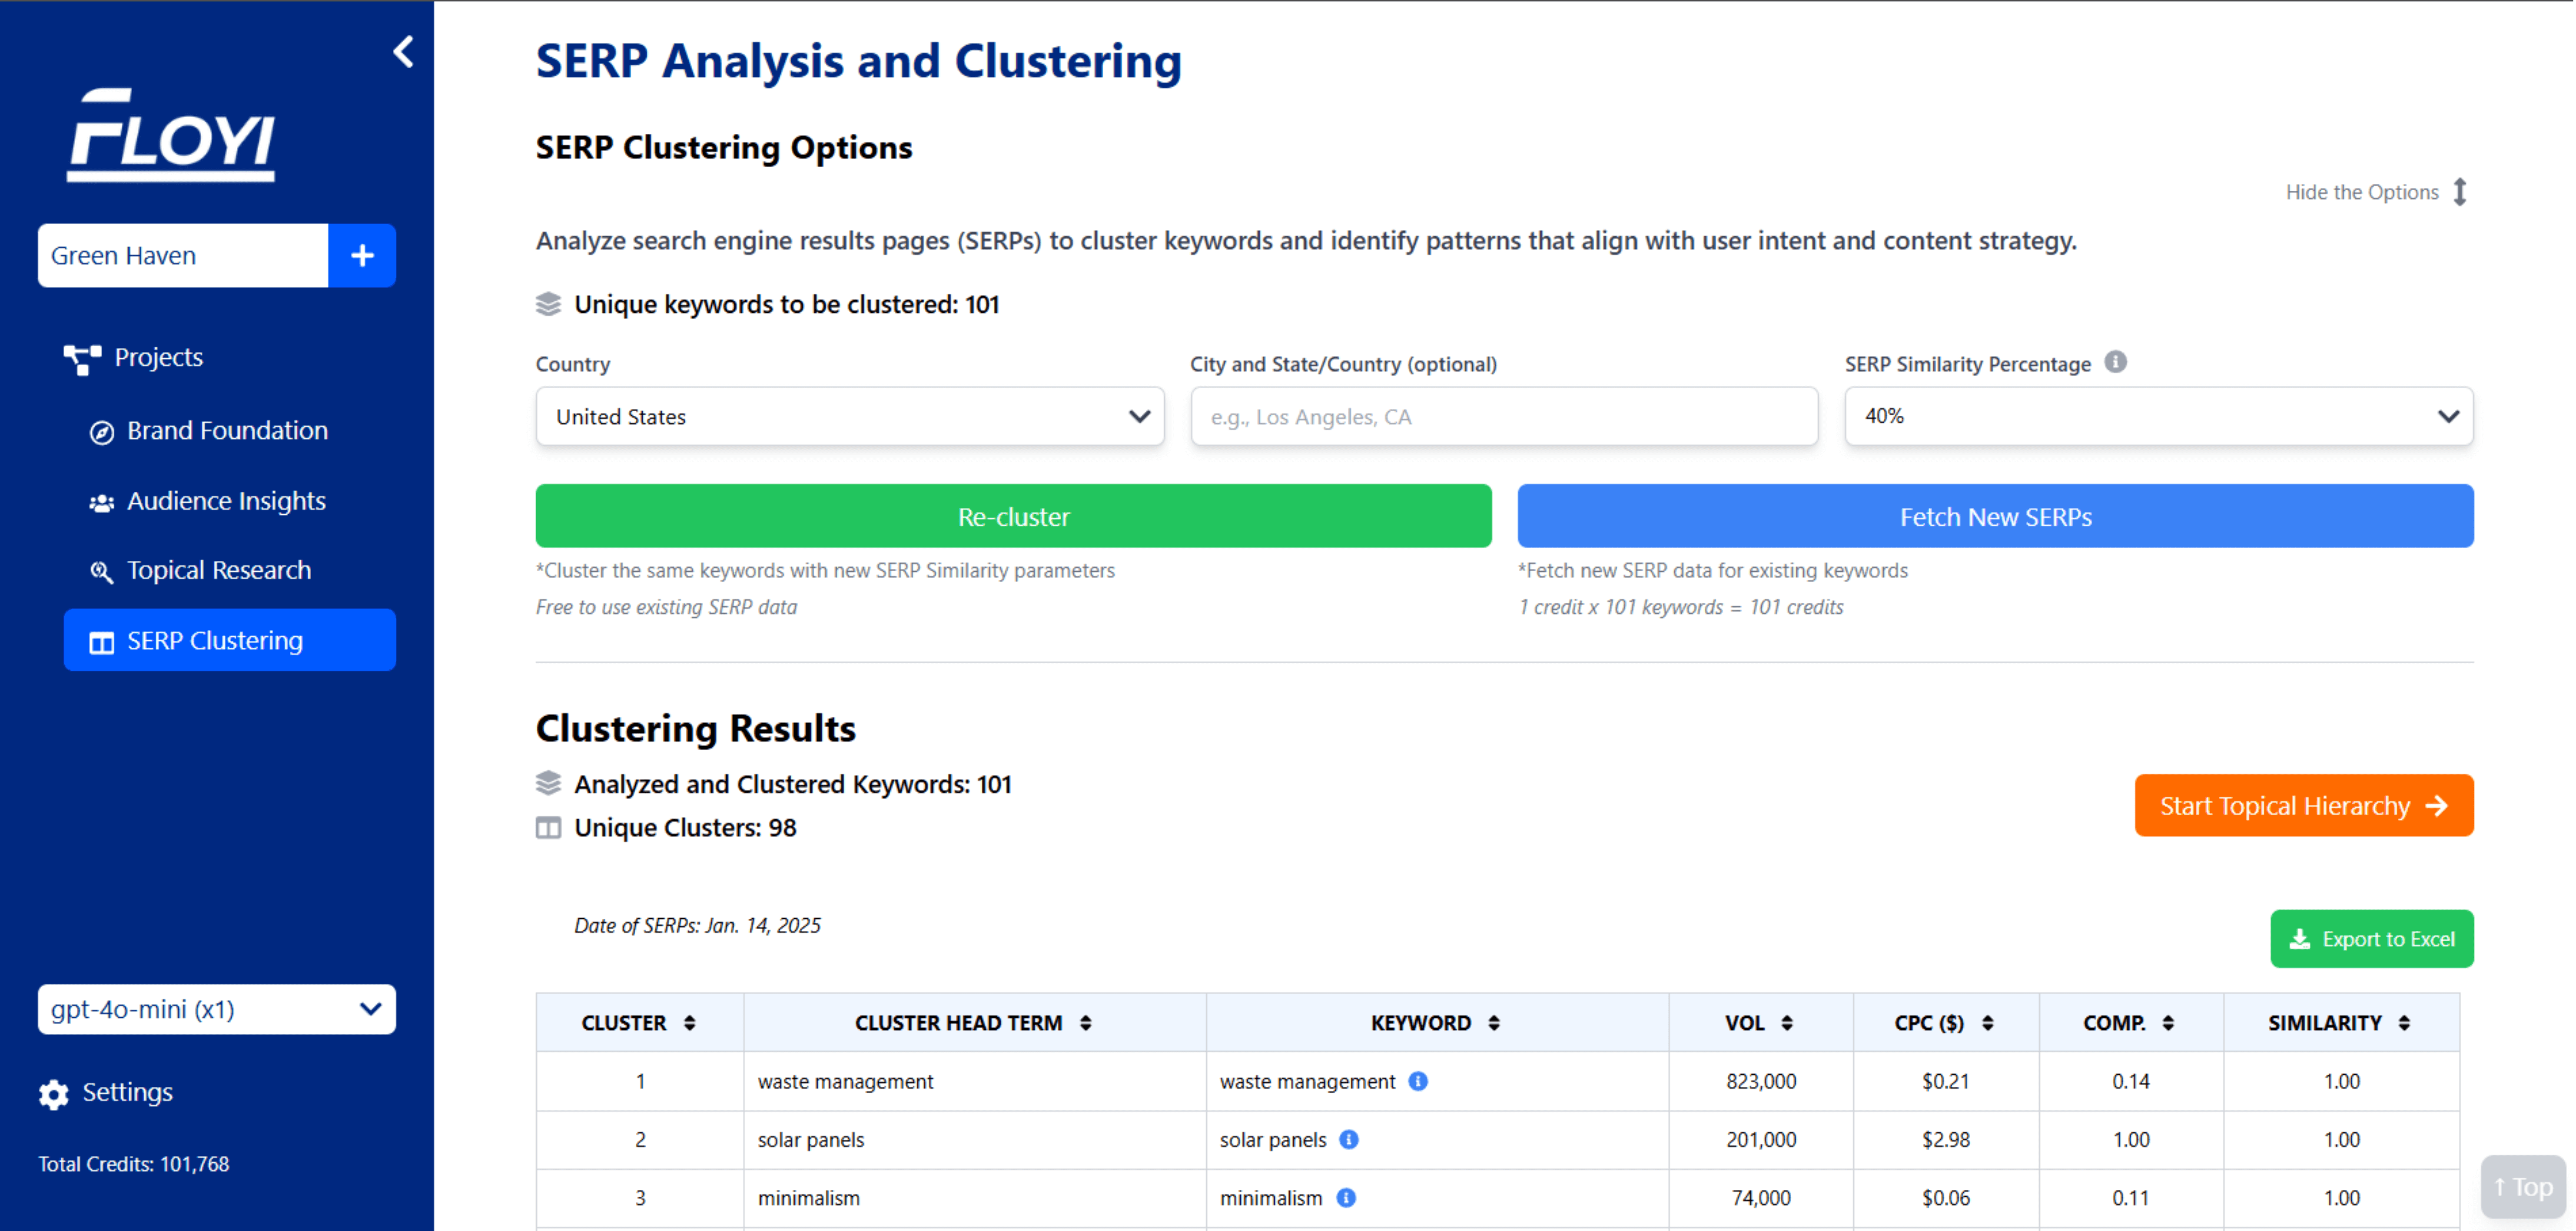This screenshot has width=2576, height=1231.
Task: Click the stack icon beside Analyzed and Clustered Keywords
Action: click(548, 783)
